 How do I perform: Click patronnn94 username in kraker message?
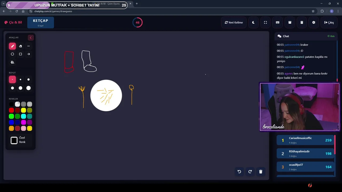(292, 45)
